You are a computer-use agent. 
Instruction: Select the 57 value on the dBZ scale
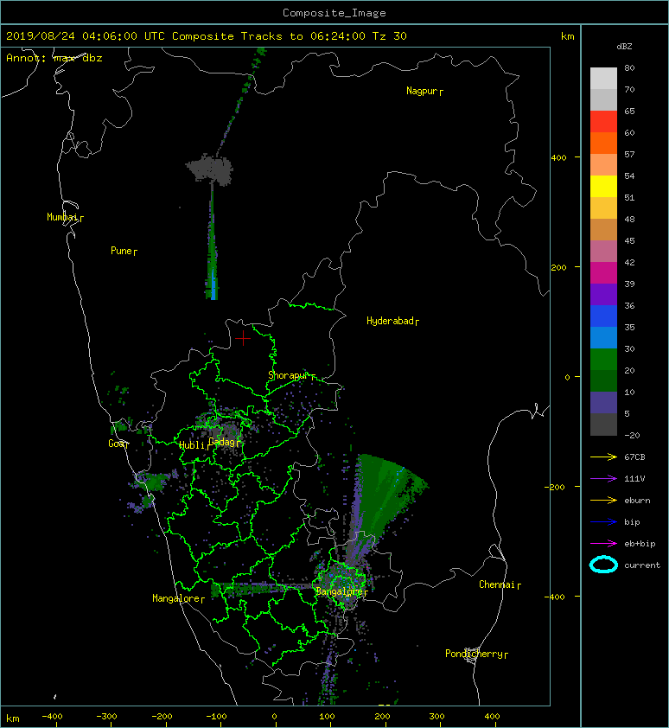click(629, 154)
